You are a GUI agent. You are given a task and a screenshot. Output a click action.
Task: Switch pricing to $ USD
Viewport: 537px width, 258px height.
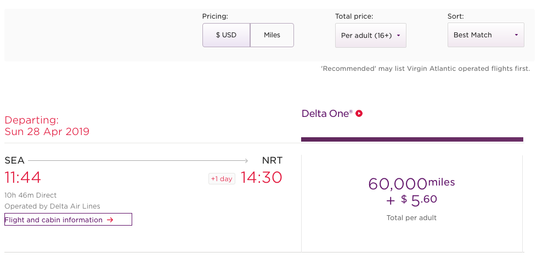[x=226, y=35]
